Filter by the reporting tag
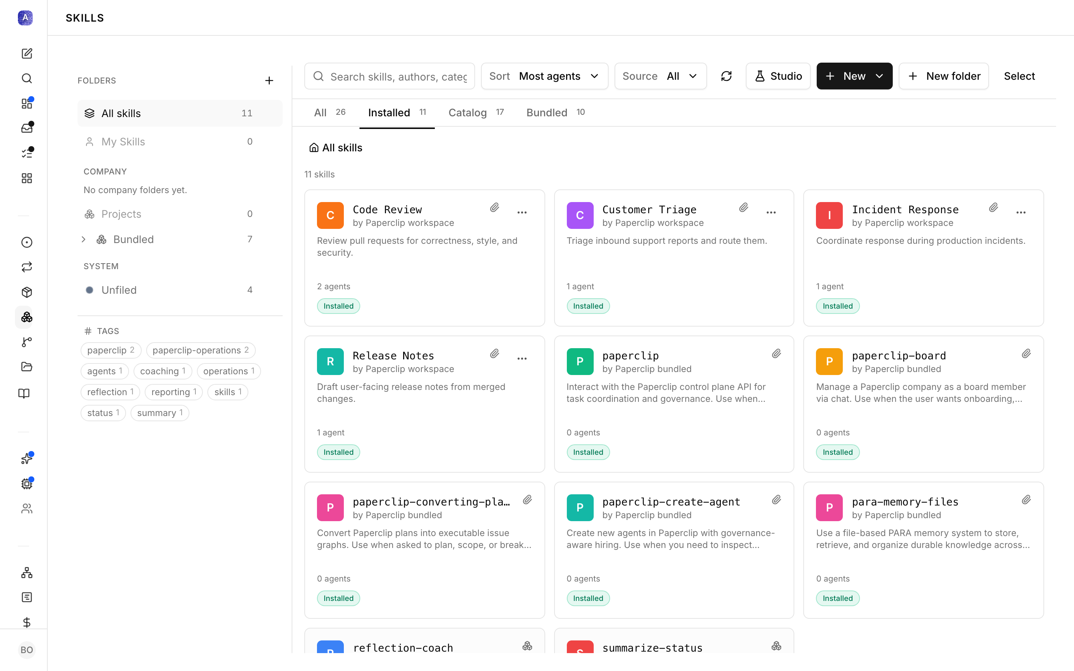1074x671 pixels. point(174,392)
